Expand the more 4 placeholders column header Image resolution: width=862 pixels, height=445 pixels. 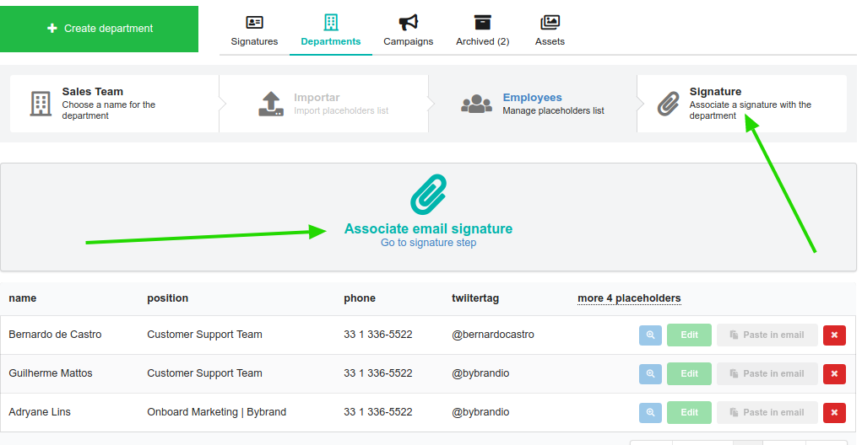[x=629, y=298]
